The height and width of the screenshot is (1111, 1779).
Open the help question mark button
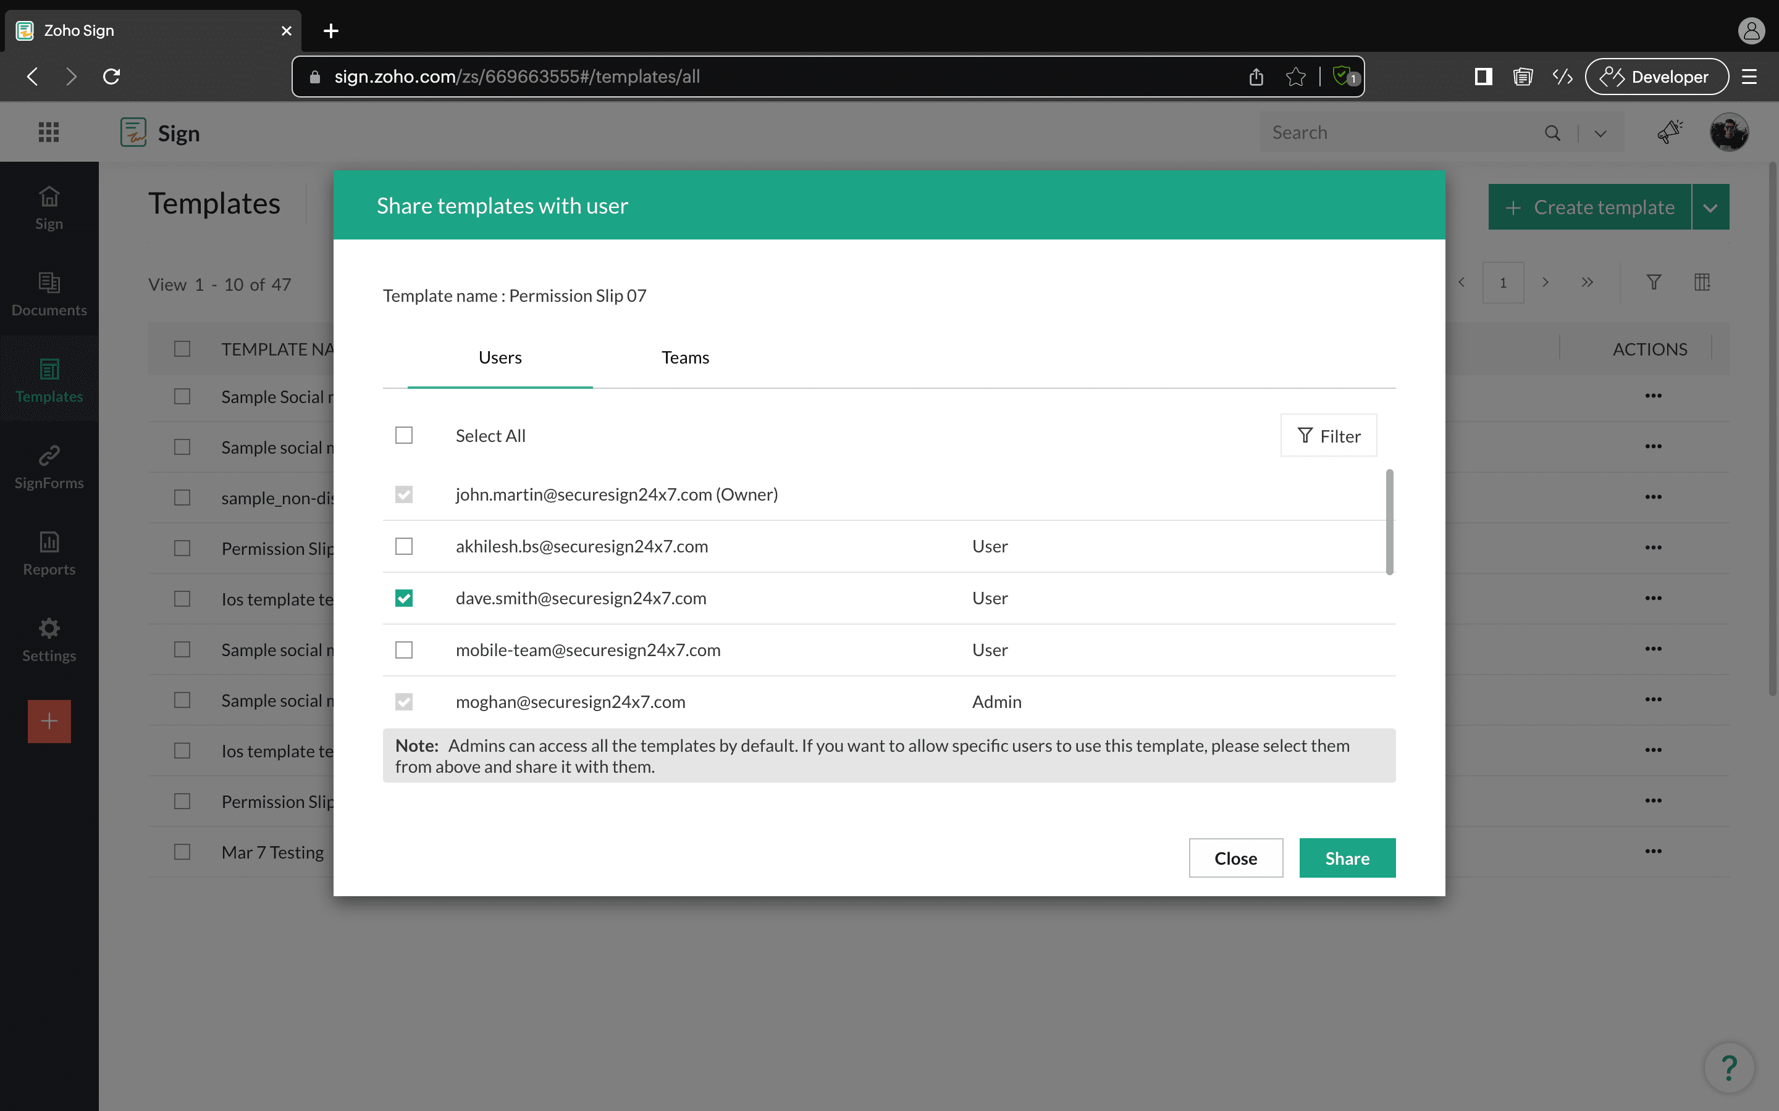pyautogui.click(x=1729, y=1067)
